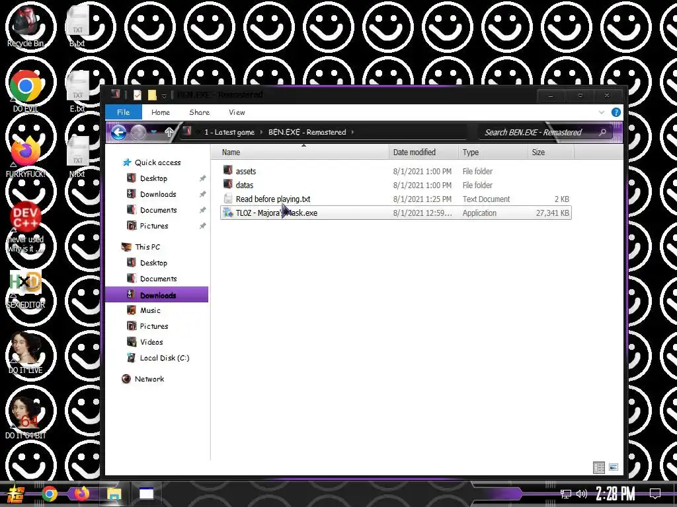This screenshot has width=677, height=507.
Task: Sort by the Type column header
Action: point(493,152)
